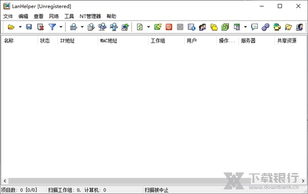The image size is (308, 194).
Task: Click the globe with folder icon
Action: 277,27
